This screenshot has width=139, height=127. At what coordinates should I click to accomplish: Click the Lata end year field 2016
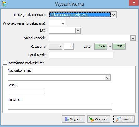pos(119,46)
